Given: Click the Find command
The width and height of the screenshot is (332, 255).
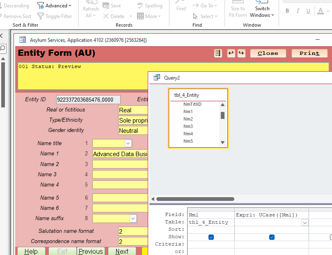Looking at the screenshot, I should coord(181,6).
